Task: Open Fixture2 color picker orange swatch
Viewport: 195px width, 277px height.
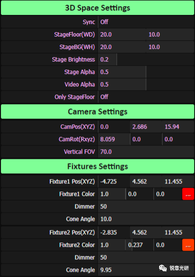Action: (188, 245)
